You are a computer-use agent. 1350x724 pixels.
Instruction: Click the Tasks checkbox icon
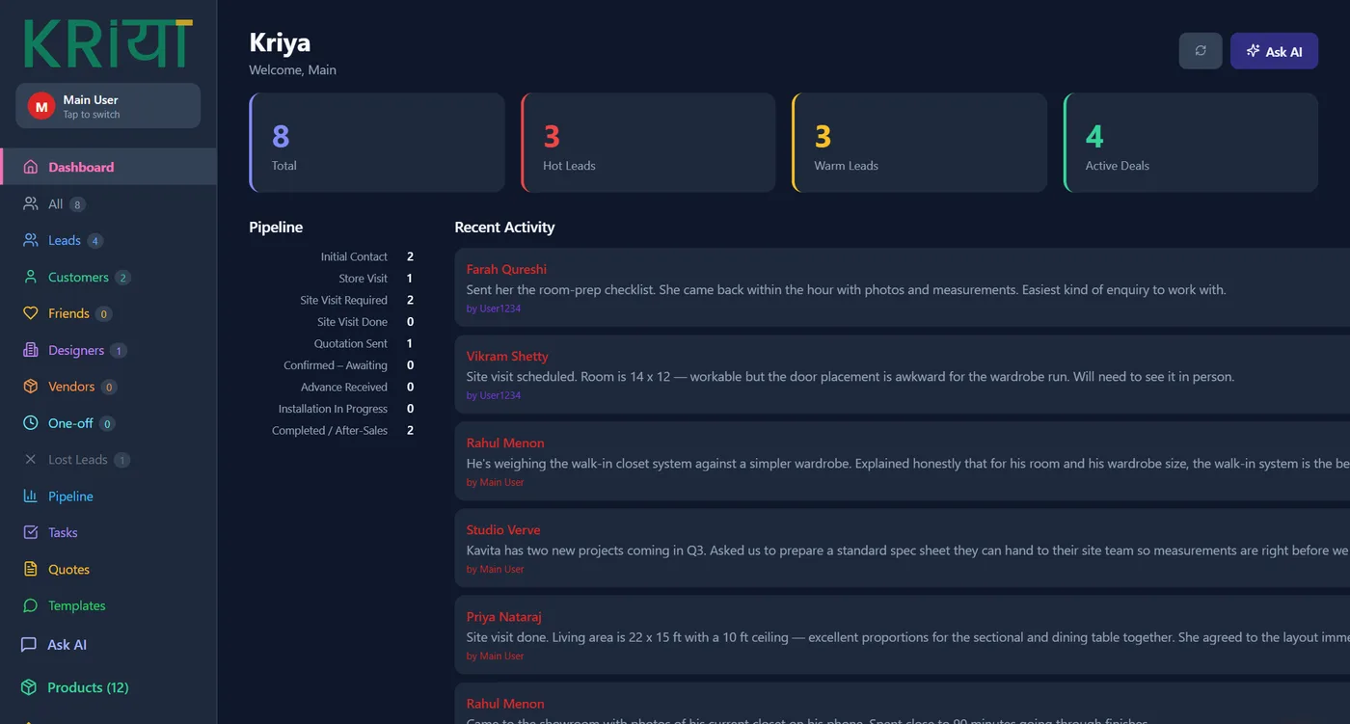pyautogui.click(x=30, y=532)
